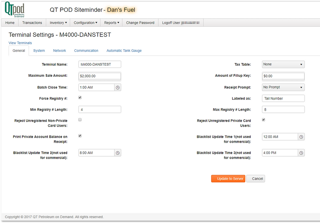Image resolution: width=320 pixels, height=223 pixels.
Task: Switch to the Communication tab
Action: click(x=86, y=51)
